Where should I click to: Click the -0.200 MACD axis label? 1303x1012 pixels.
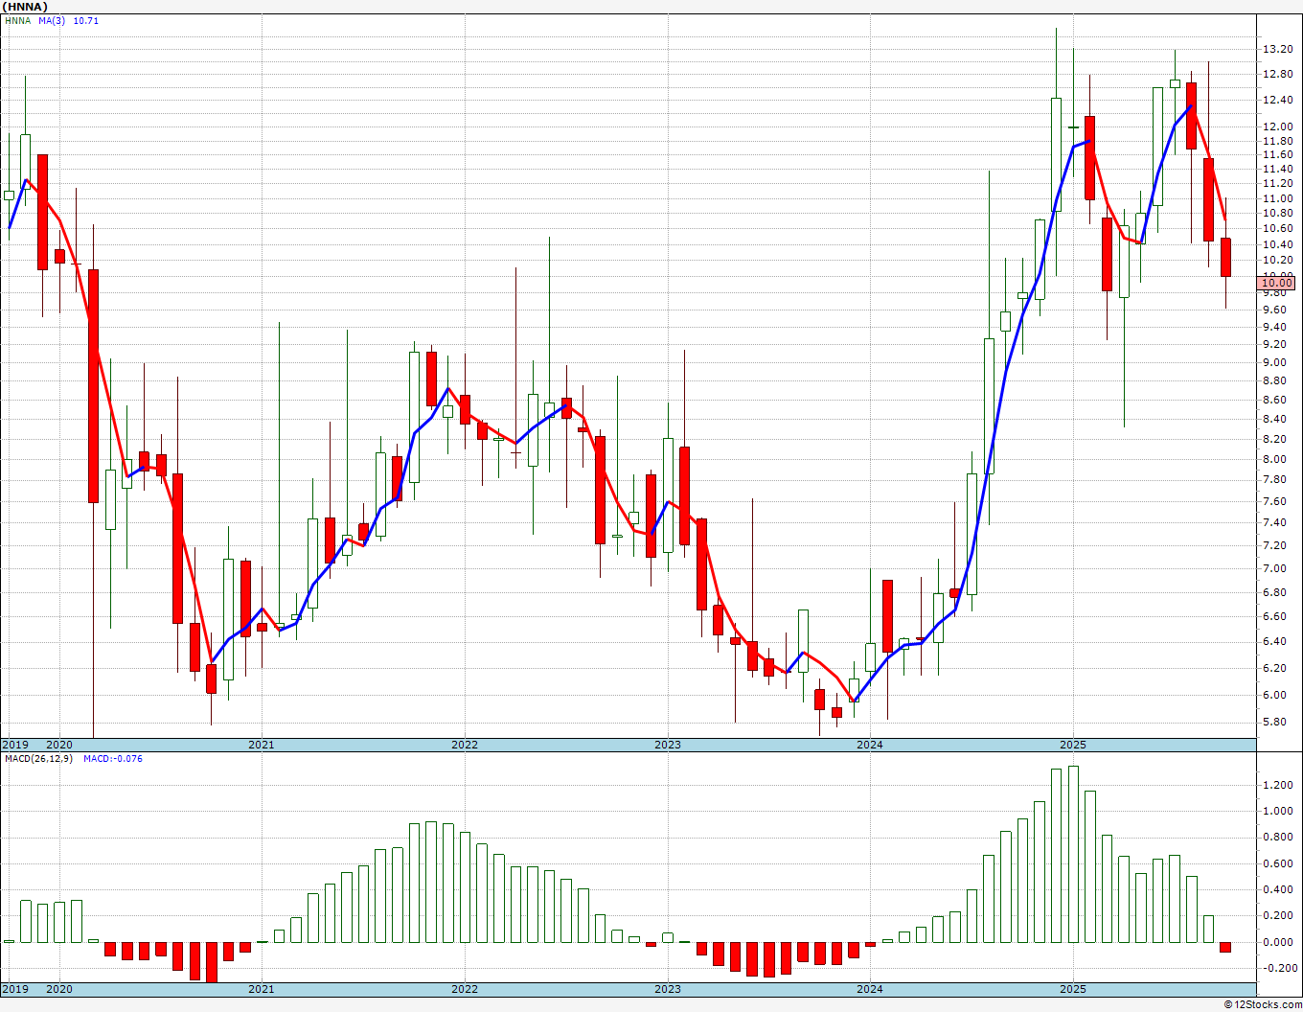1279,968
